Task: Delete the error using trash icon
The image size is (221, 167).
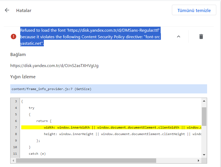Action: click(x=201, y=37)
